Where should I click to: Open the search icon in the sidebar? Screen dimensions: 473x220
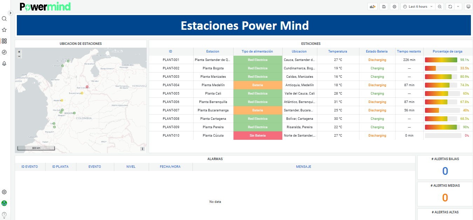pos(4,19)
